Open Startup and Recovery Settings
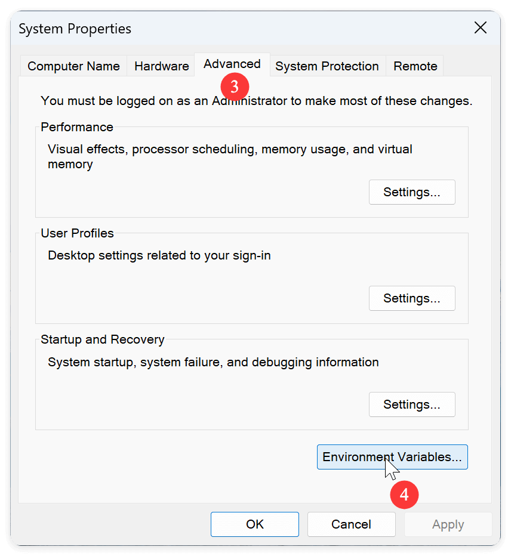Image resolution: width=511 pixels, height=556 pixels. 412,404
